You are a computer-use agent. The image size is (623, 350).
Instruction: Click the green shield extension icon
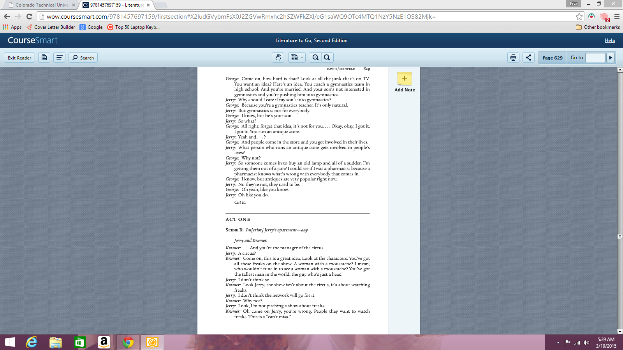pyautogui.click(x=591, y=16)
